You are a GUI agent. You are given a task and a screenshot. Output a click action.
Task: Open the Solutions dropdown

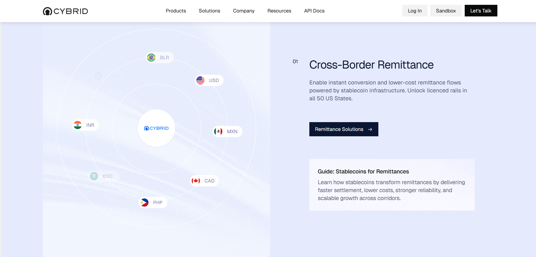pyautogui.click(x=209, y=11)
